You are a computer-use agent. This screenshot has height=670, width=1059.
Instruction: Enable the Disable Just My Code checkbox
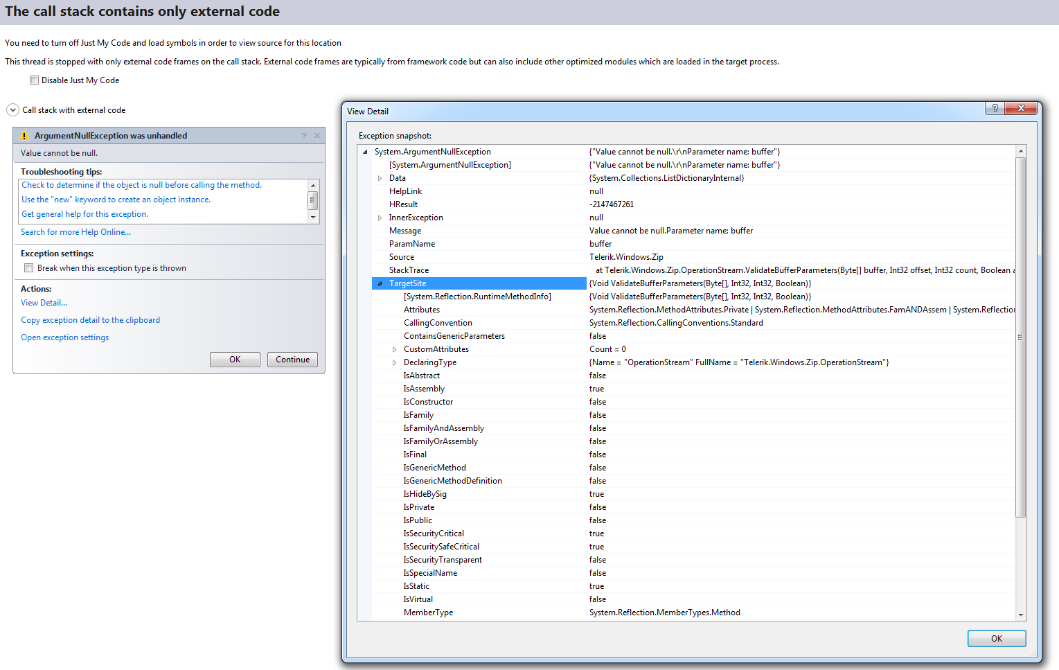tap(34, 80)
